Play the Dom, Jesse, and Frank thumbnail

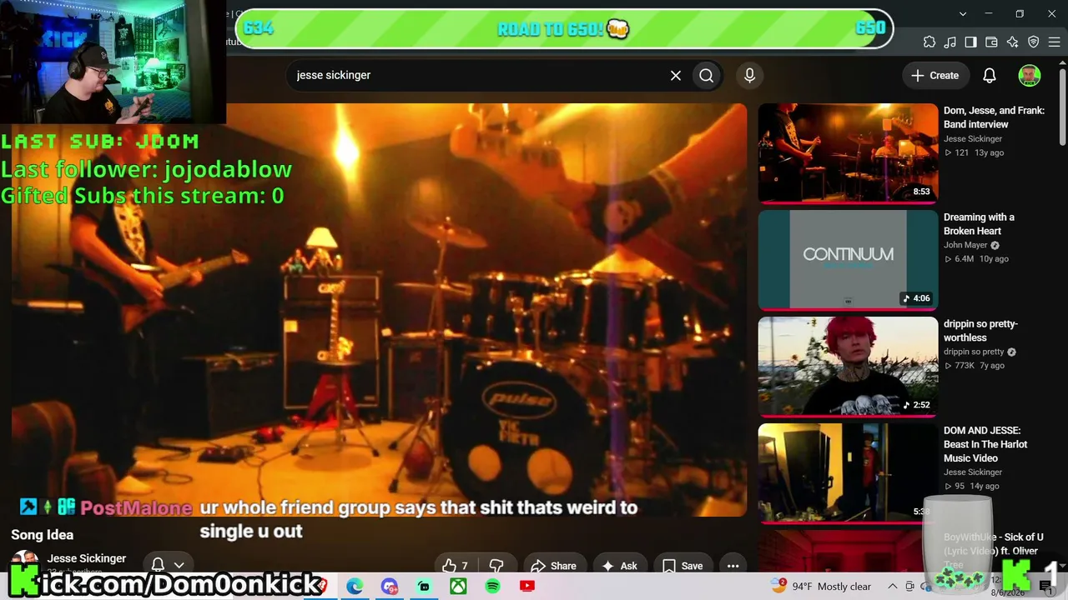click(848, 153)
